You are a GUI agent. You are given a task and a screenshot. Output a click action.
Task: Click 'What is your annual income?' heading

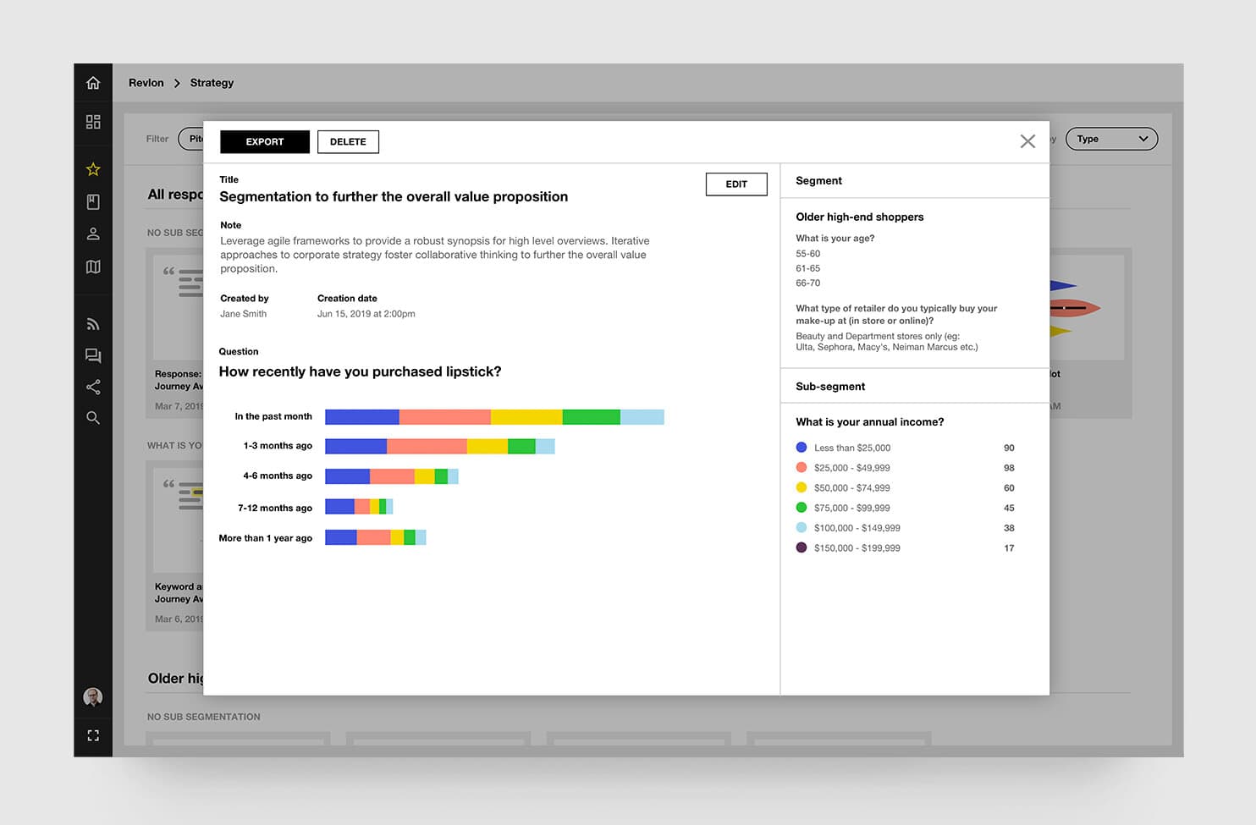[870, 422]
